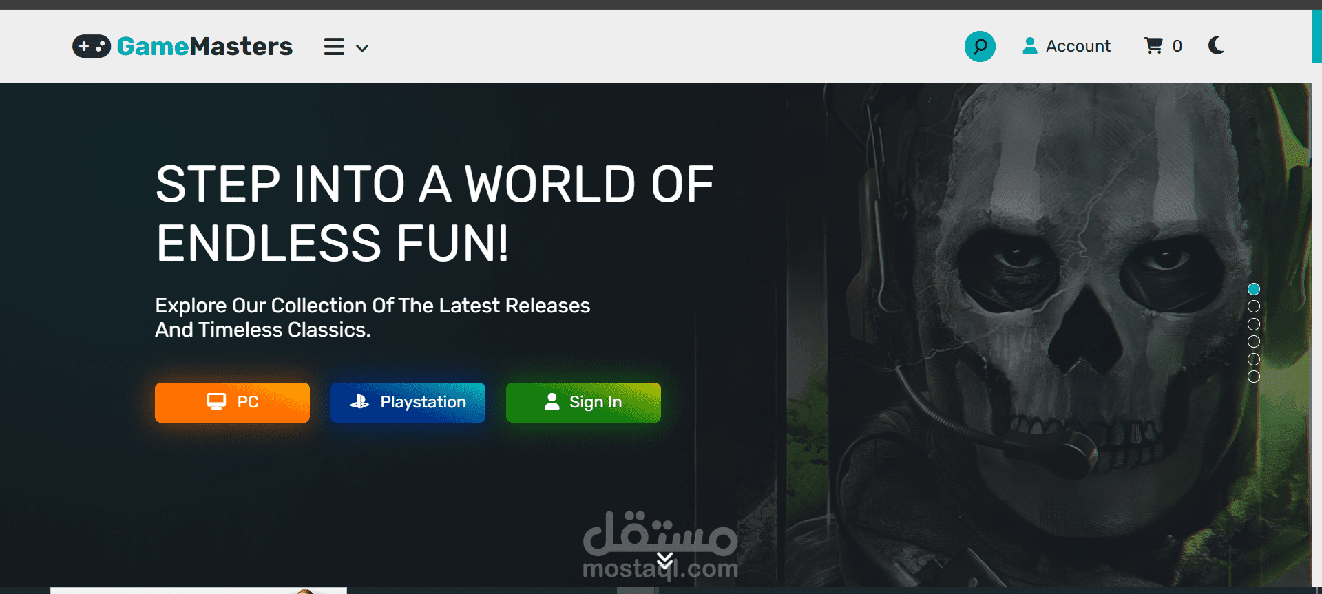Select the third slide indicator dot
The height and width of the screenshot is (594, 1322).
click(x=1254, y=324)
